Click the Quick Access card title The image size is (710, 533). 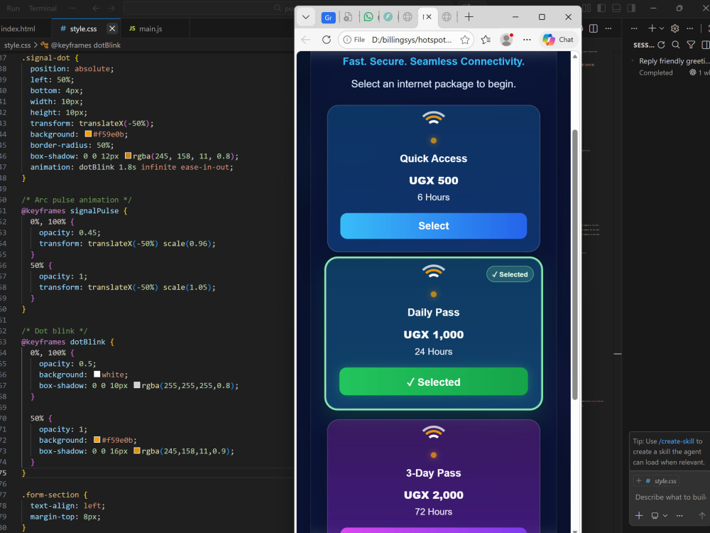point(433,158)
